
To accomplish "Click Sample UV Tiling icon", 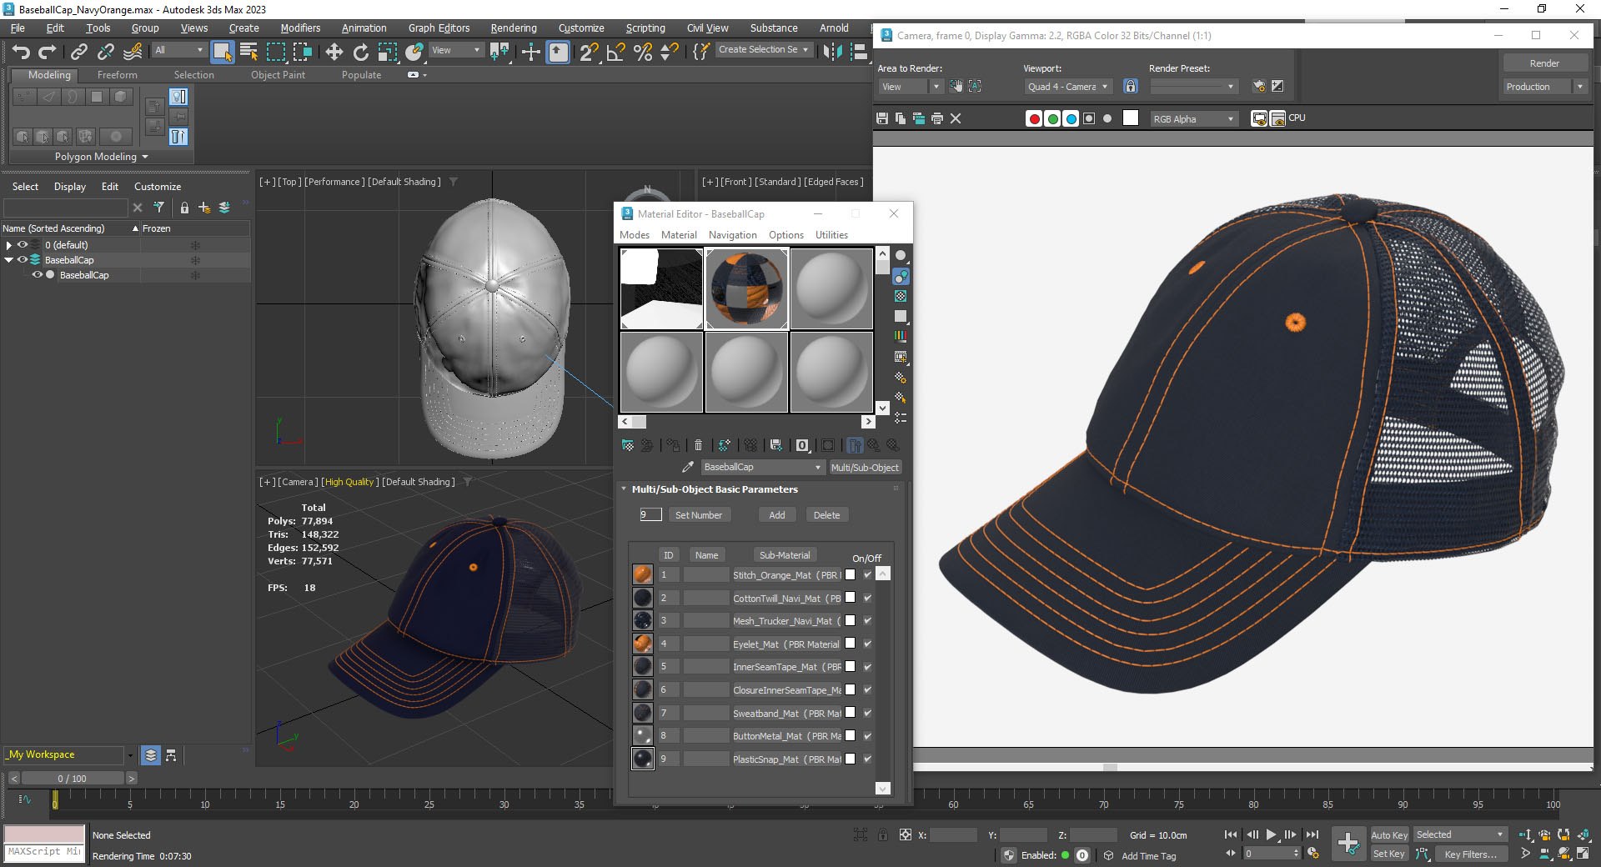I will pyautogui.click(x=901, y=316).
